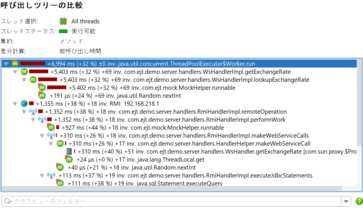Click the green runnable thread status swatch
The height and width of the screenshot is (208, 363).
(63, 31)
